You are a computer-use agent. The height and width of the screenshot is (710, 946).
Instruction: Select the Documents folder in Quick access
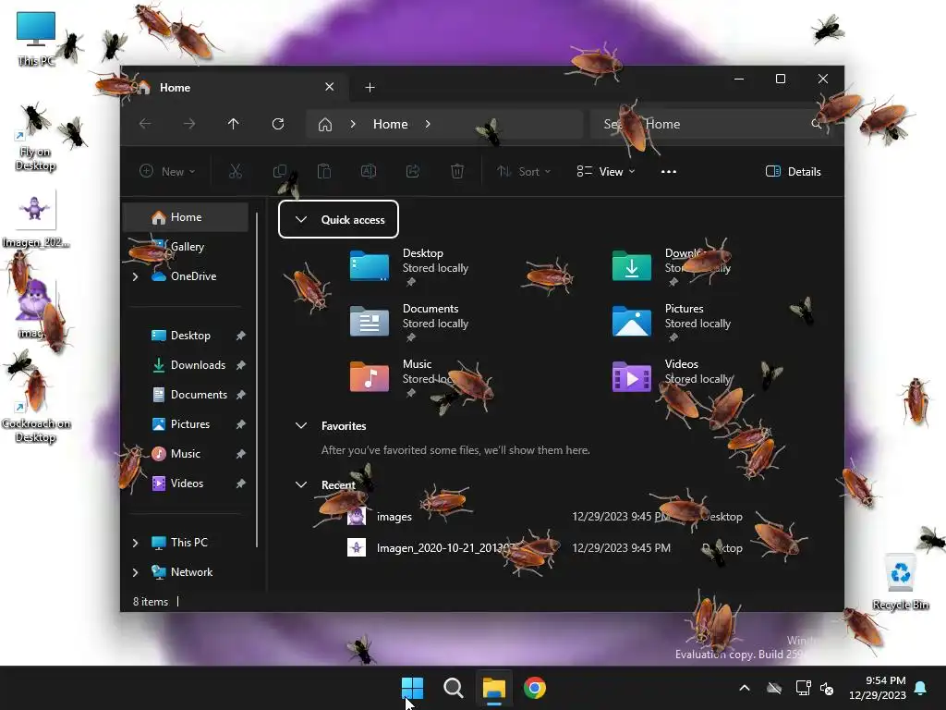click(410, 322)
